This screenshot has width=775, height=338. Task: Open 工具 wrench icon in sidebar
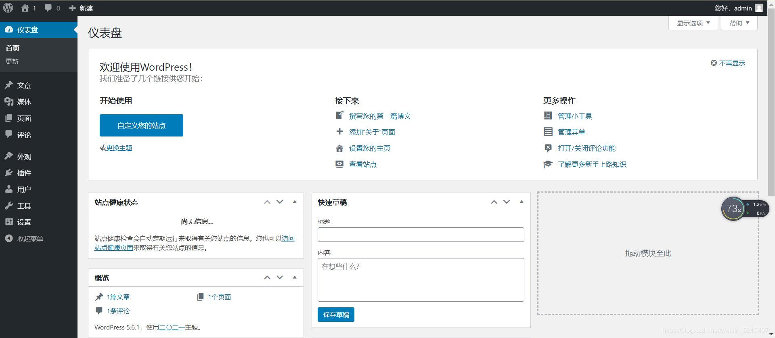[9, 206]
